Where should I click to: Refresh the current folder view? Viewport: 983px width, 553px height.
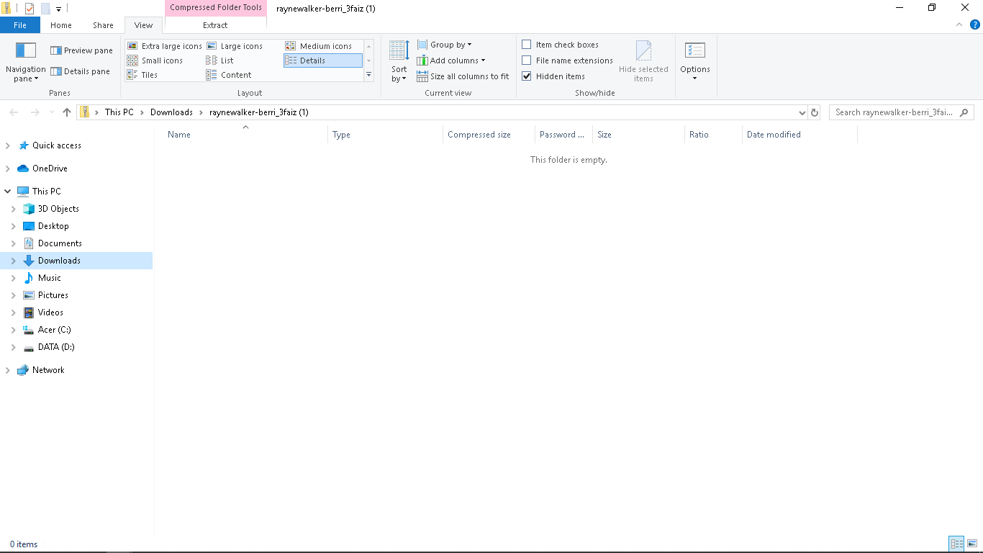[815, 112]
